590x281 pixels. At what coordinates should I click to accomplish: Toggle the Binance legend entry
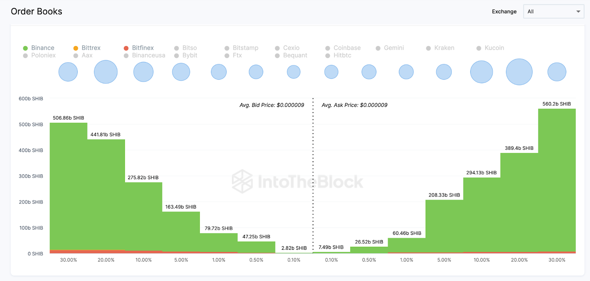coord(42,48)
